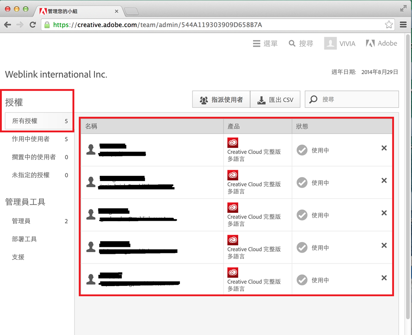
Task: Go to 部署工具
Action: [x=24, y=239]
